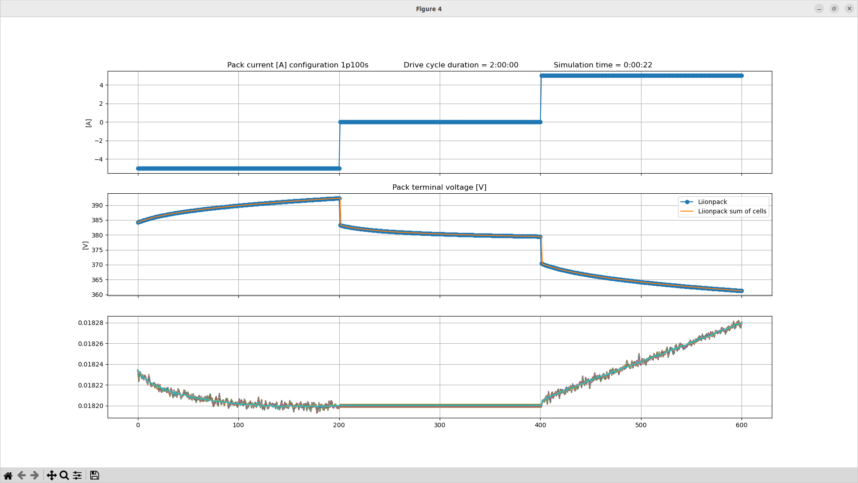Screen dimensions: 858x483
Task: Click the Pack terminal voltage [V] plot title
Action: pos(440,187)
